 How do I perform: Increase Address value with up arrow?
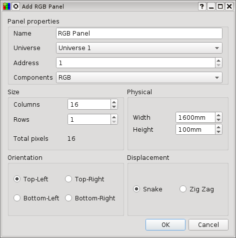point(218,61)
